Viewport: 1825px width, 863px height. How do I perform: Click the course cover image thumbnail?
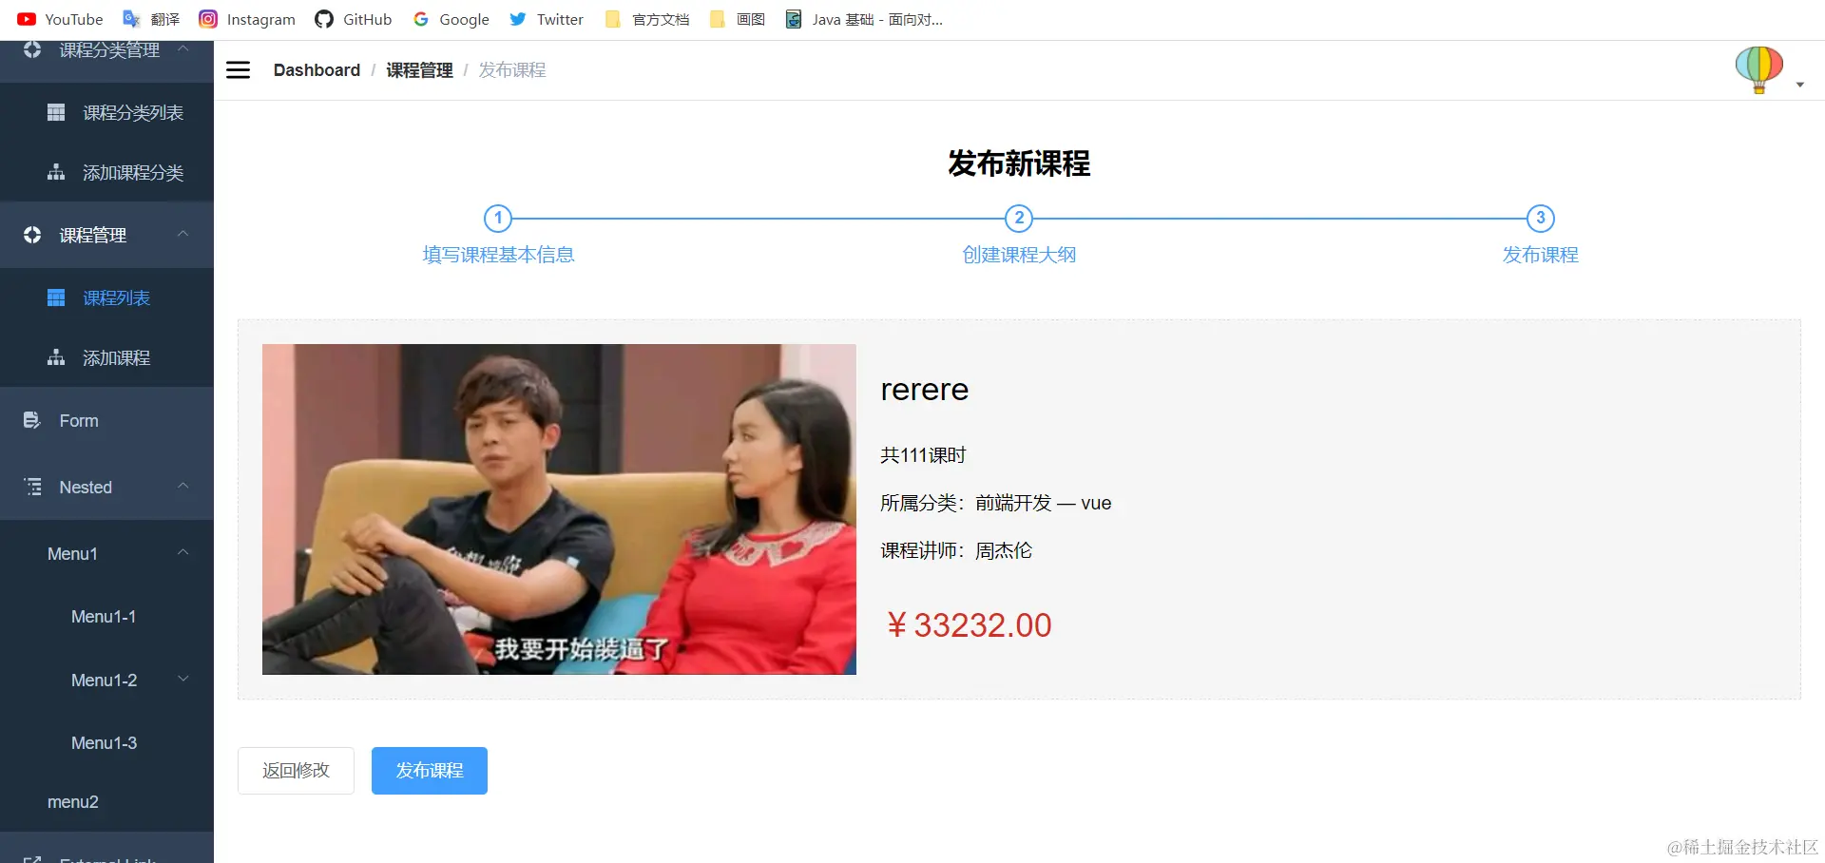(559, 509)
